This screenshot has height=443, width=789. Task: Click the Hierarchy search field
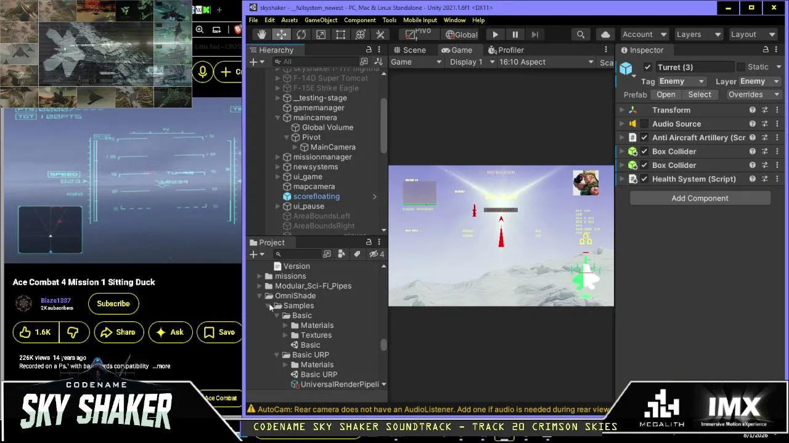pyautogui.click(x=316, y=62)
